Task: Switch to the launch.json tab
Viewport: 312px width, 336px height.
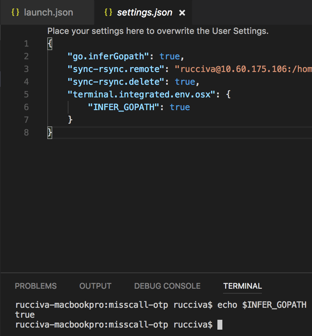Action: pos(48,12)
